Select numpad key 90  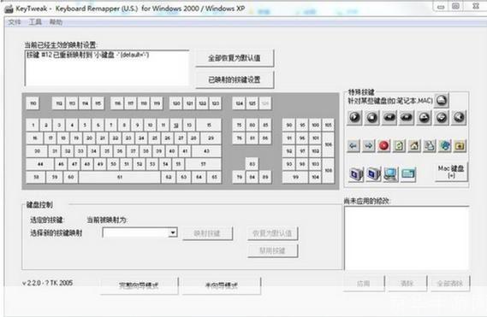pyautogui.click(x=289, y=125)
